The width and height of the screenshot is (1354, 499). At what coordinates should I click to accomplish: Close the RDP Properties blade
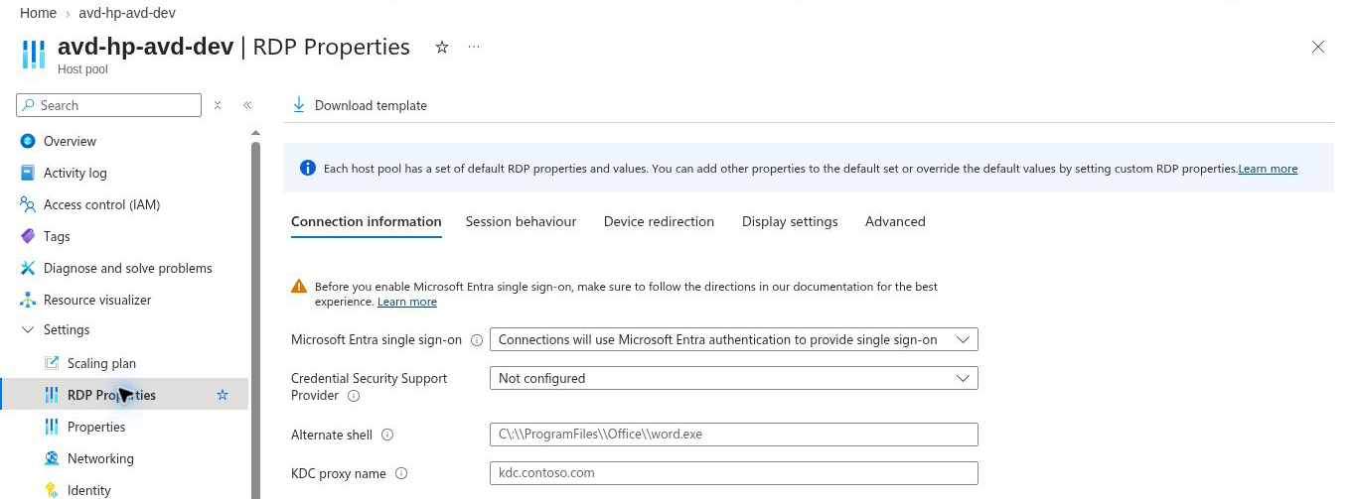(1318, 47)
